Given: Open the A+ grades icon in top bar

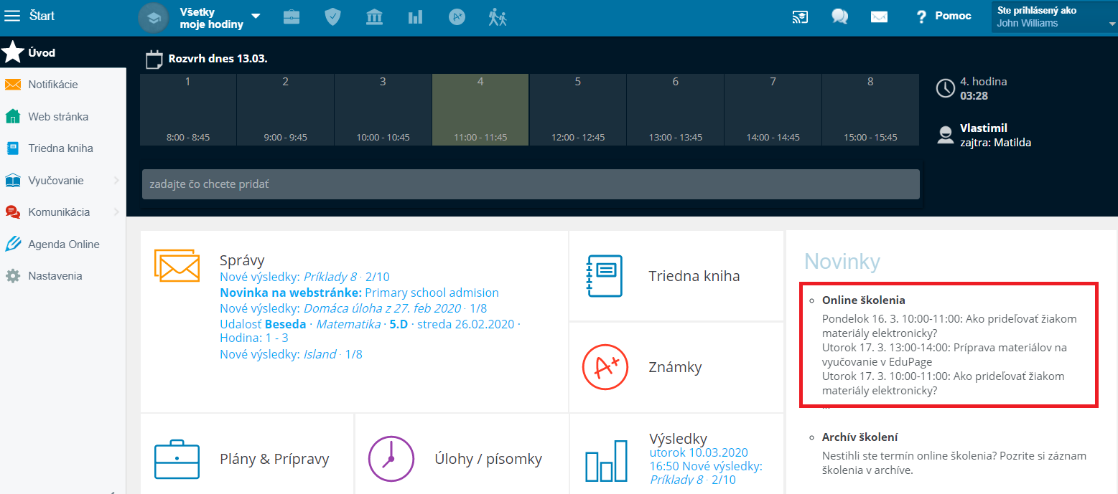Looking at the screenshot, I should [457, 16].
